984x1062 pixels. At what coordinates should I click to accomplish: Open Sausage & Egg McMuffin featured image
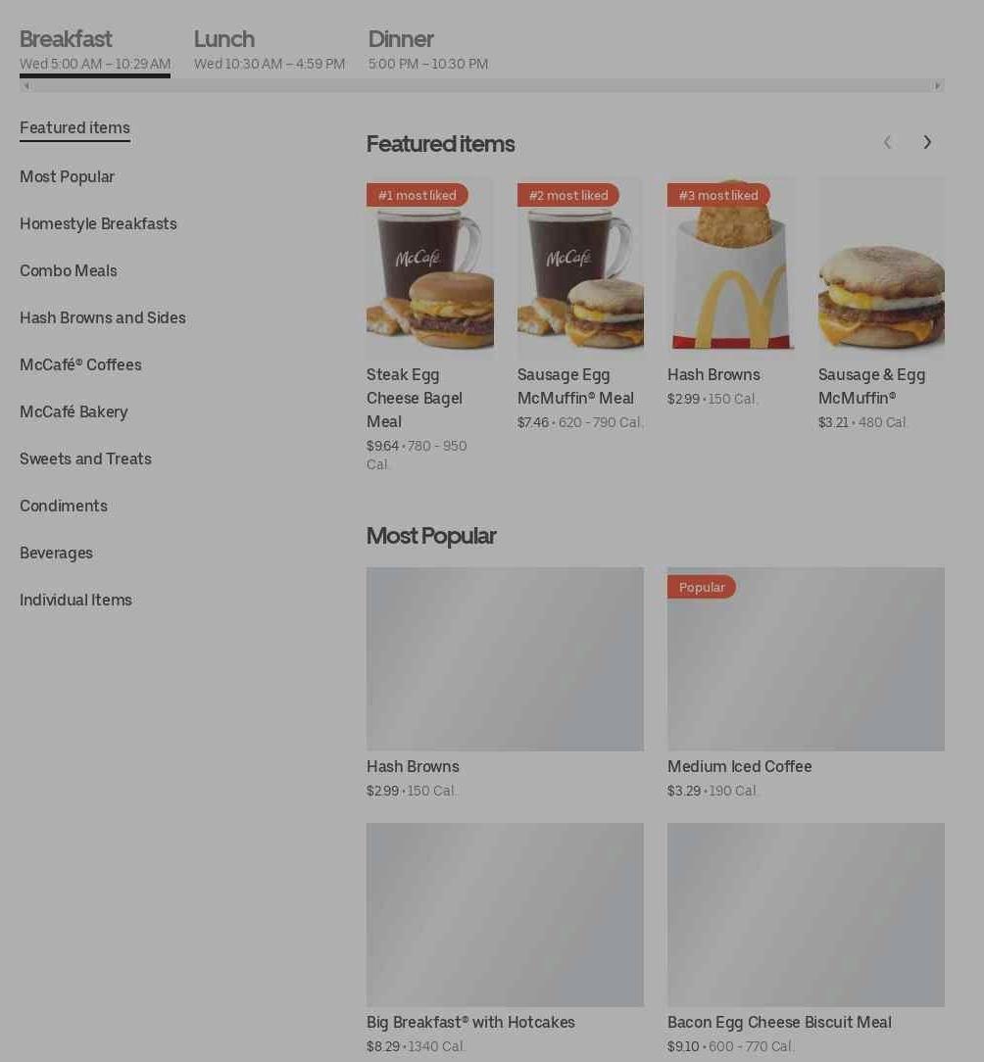click(x=881, y=266)
